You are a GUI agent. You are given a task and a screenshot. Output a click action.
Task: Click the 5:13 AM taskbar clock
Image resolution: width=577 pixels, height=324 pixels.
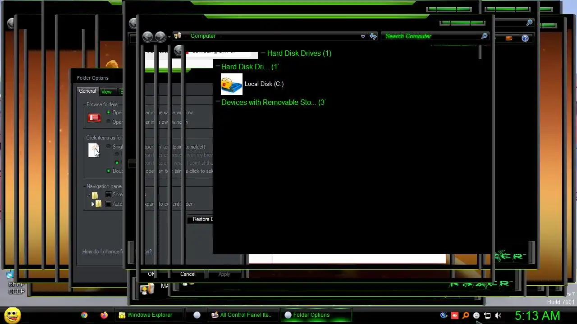537,315
